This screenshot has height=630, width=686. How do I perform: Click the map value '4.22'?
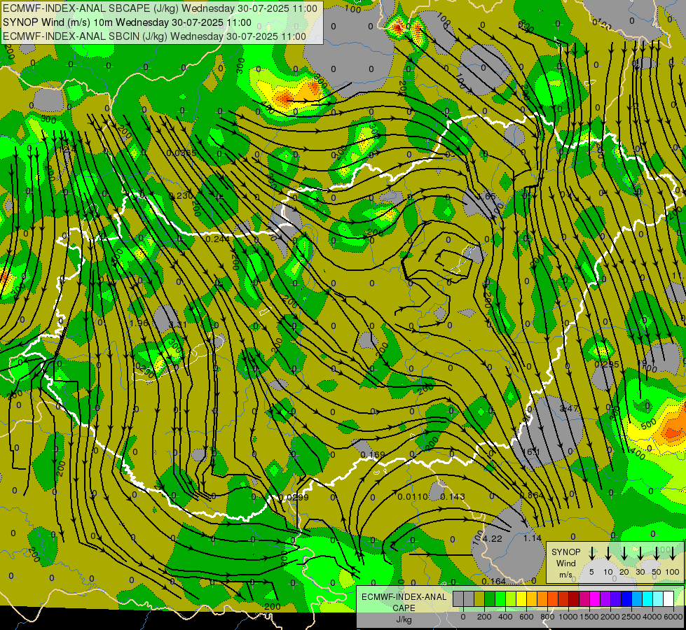click(x=493, y=538)
